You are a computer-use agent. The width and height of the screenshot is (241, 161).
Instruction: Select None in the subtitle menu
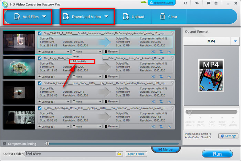click(87, 57)
